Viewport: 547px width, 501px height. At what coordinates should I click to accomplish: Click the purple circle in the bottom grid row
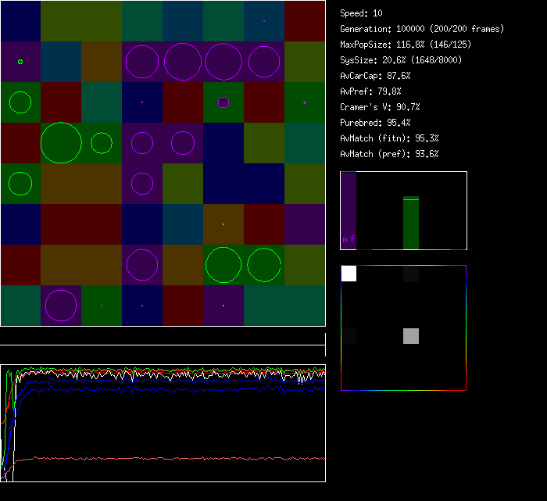pyautogui.click(x=61, y=306)
